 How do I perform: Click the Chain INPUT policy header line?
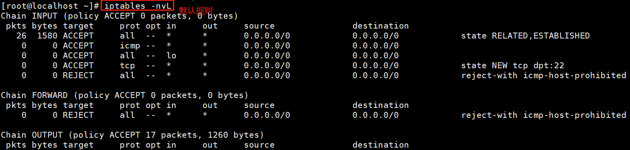pos(119,16)
